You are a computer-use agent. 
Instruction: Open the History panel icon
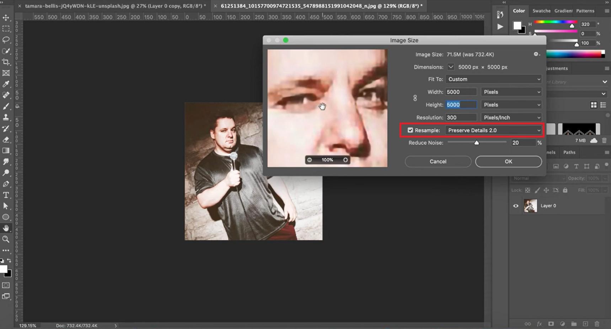tap(500, 14)
